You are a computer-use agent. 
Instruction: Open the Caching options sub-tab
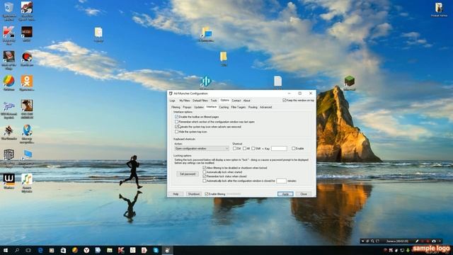tap(224, 107)
